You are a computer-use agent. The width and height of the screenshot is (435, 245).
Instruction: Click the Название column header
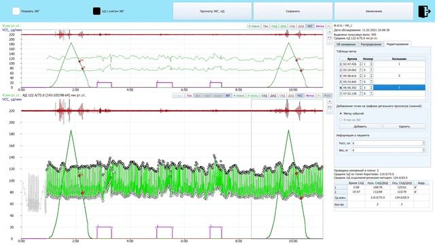pyautogui.click(x=399, y=59)
